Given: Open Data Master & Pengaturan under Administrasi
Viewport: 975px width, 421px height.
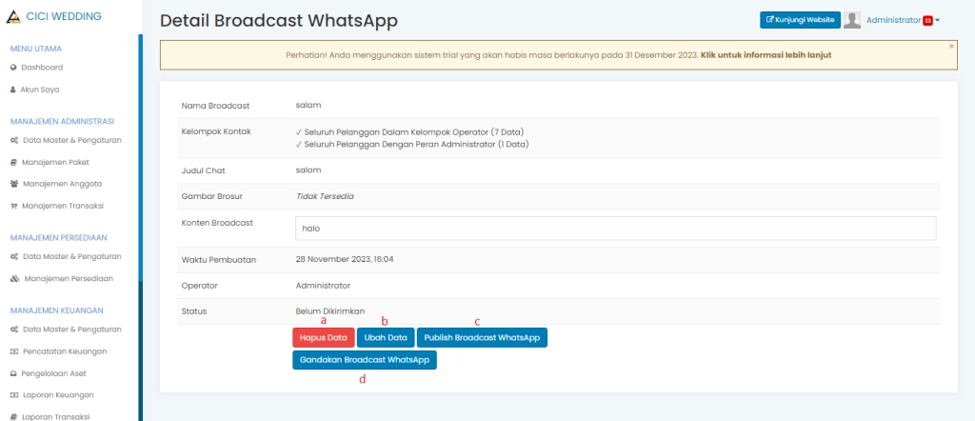Looking at the screenshot, I should pyautogui.click(x=71, y=140).
